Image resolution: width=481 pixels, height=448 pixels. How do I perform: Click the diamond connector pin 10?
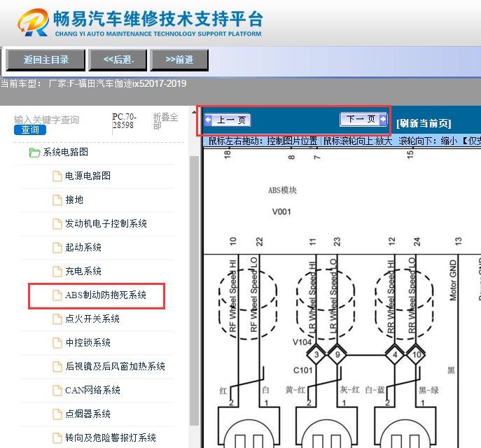tap(416, 355)
